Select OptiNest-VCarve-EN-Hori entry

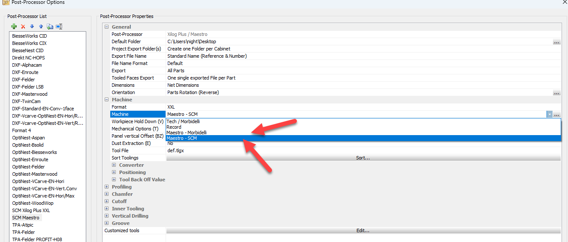[38, 181]
